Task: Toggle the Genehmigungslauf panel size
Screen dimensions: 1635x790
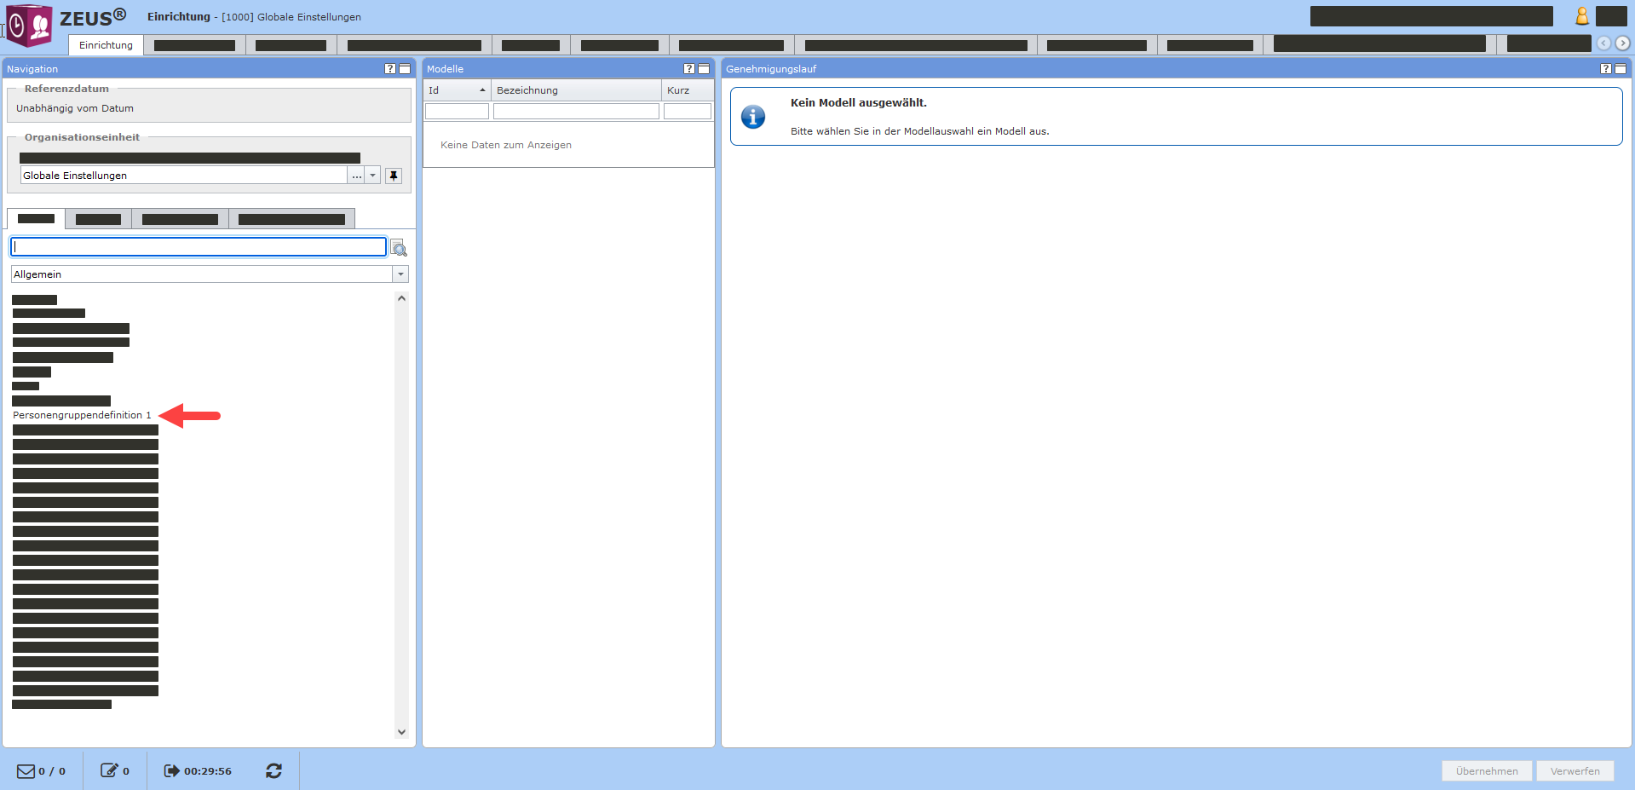Action: coord(1621,69)
